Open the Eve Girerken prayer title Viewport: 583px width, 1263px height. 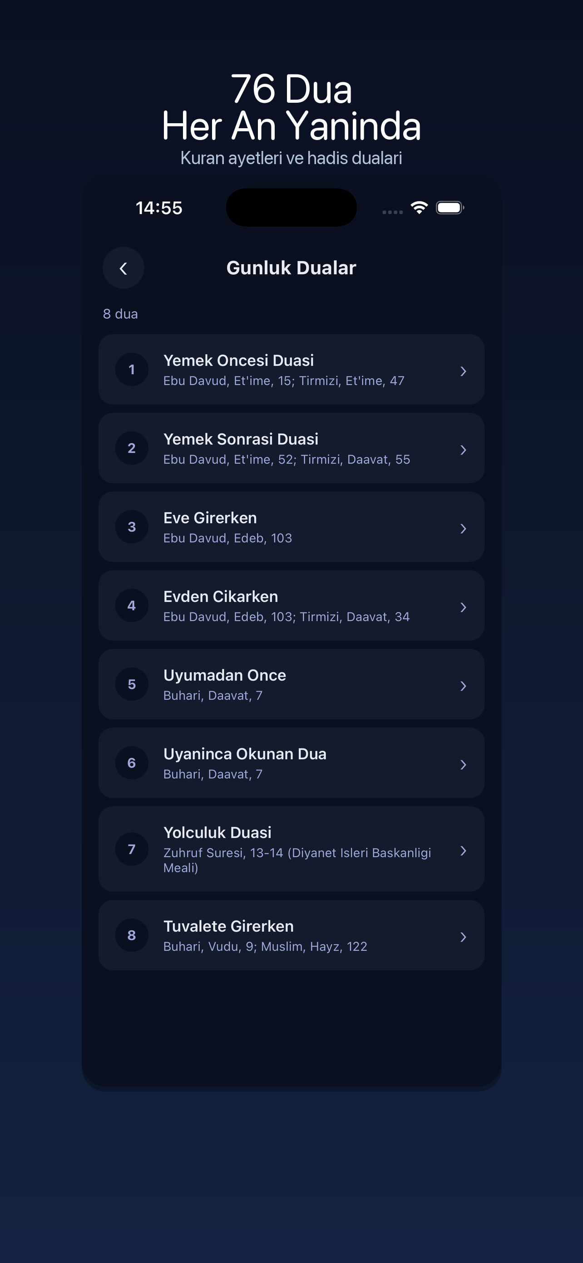tap(210, 518)
